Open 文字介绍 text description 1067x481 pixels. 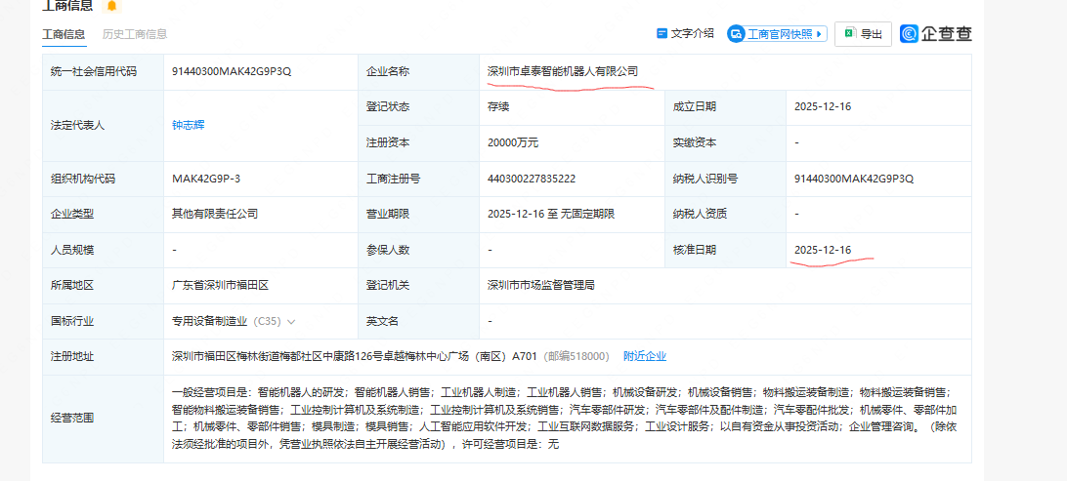tap(685, 33)
